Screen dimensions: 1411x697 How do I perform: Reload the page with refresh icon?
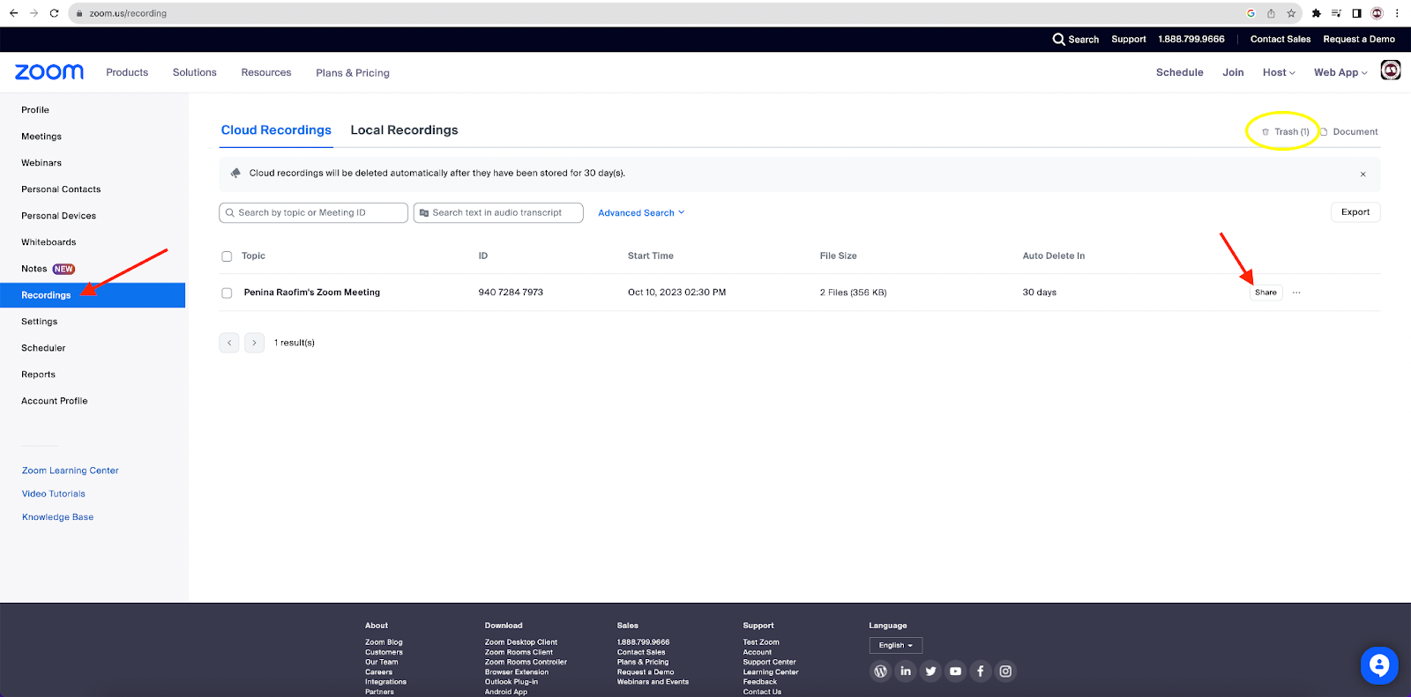(54, 13)
